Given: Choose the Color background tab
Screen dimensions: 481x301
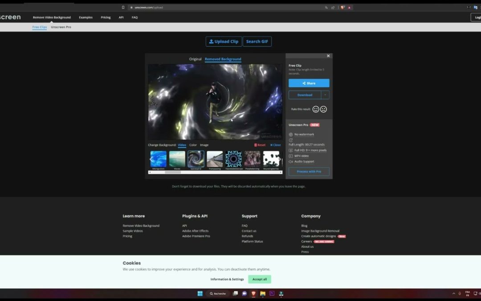Looking at the screenshot, I should (x=193, y=145).
